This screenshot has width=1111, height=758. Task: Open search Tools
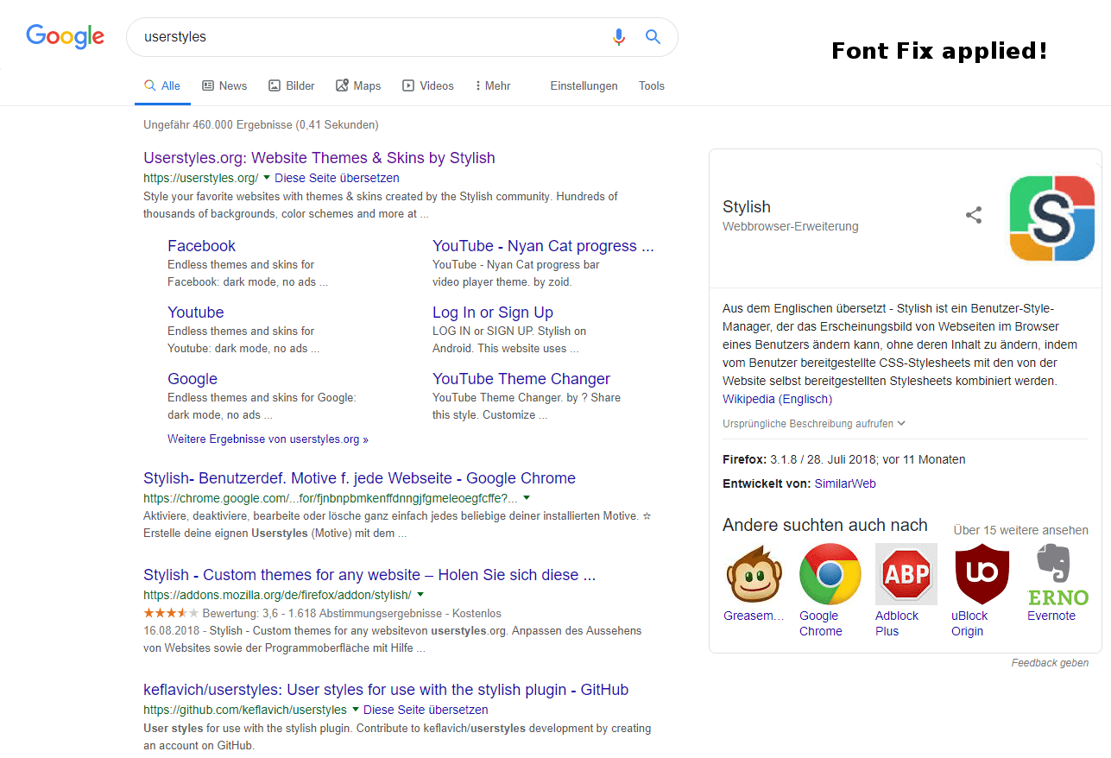652,85
